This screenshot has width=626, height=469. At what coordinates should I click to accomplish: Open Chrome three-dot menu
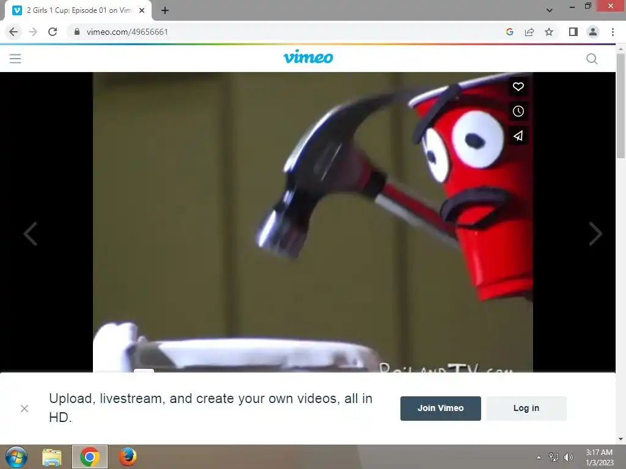[613, 32]
